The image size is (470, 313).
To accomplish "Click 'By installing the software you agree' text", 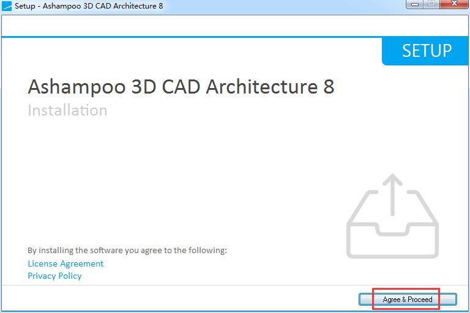I will pos(127,250).
